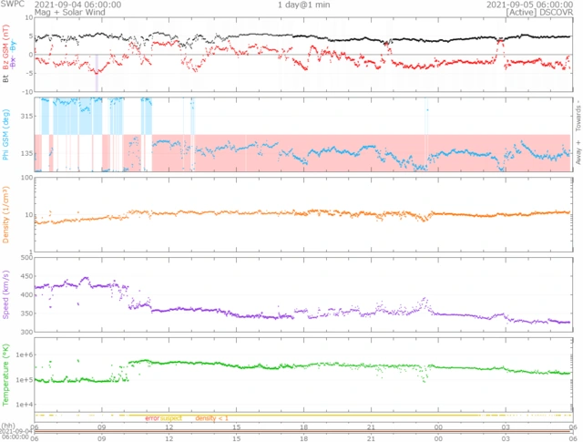
Task: Click the '00' midnight tick on time axis
Action: point(437,427)
